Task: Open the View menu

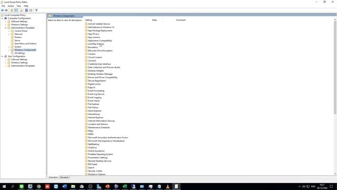Action: [19, 6]
